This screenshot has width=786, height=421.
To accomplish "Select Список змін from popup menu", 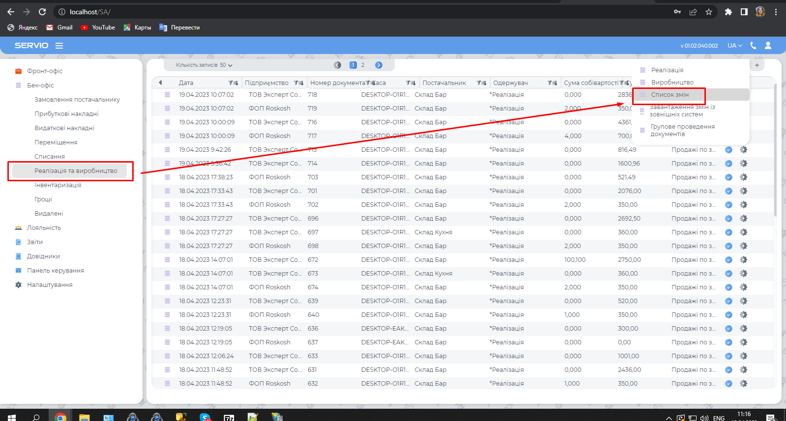I will (x=670, y=95).
